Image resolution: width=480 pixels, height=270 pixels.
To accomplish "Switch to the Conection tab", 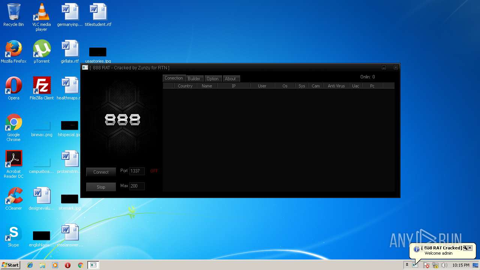I will (x=174, y=78).
